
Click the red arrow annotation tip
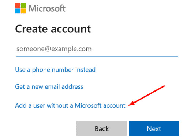(x=130, y=105)
